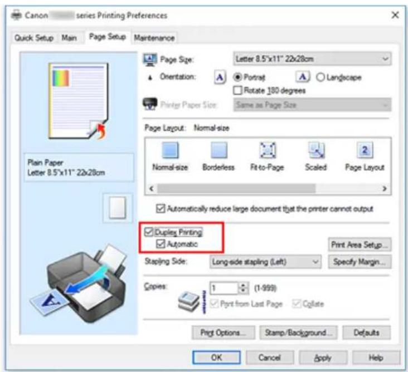Image resolution: width=408 pixels, height=372 pixels.
Task: Click the small blank page icon
Action: click(x=118, y=208)
